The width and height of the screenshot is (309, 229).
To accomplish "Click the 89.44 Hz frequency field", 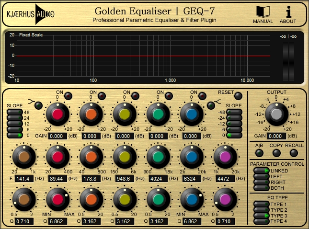I will pos(57,179).
